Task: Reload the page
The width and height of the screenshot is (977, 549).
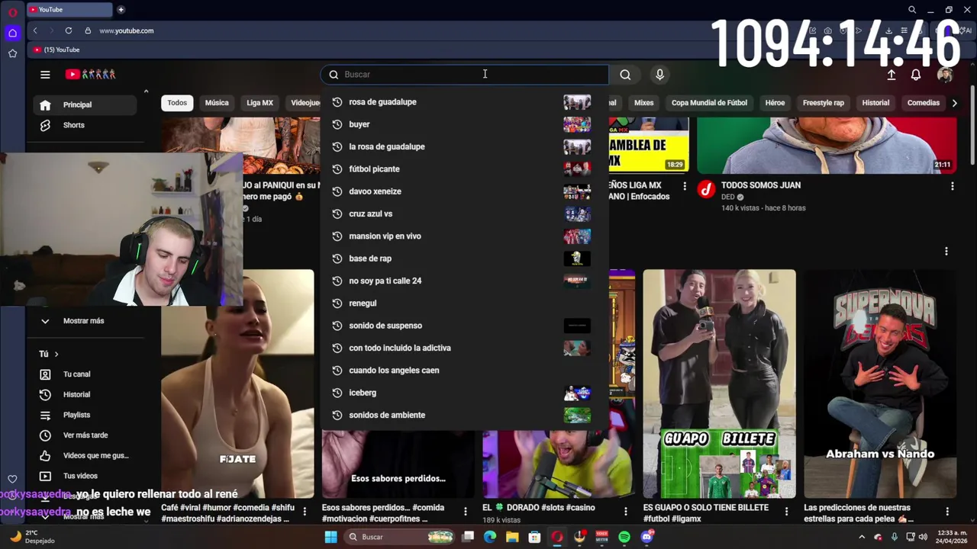Action: 69,30
